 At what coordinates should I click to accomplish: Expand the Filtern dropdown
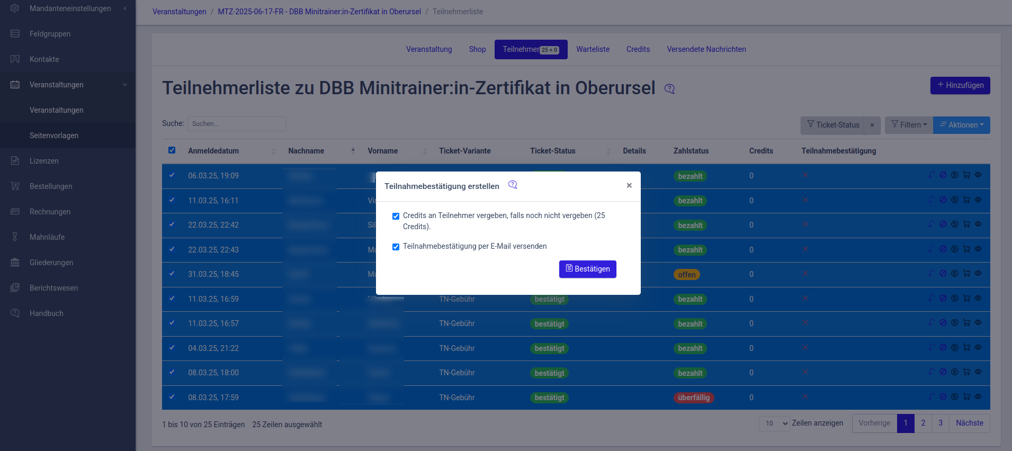[x=909, y=125]
